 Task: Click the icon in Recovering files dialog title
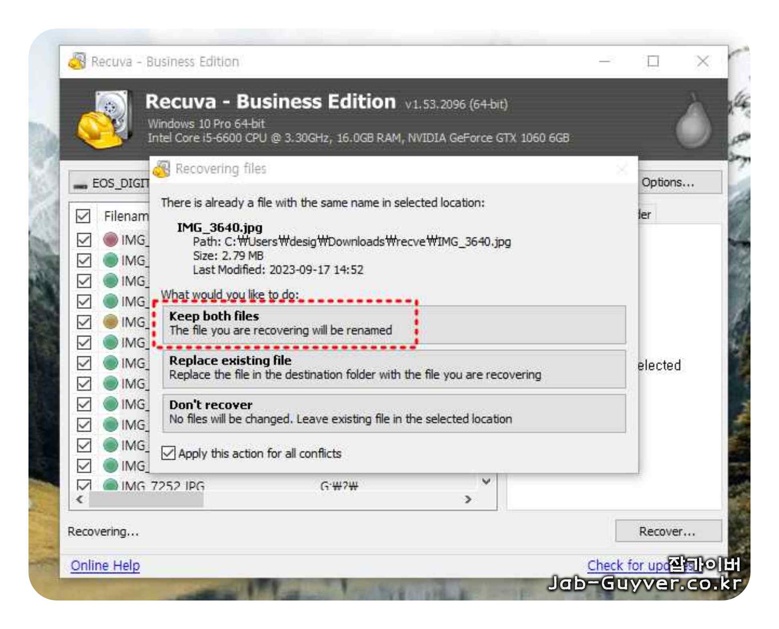tap(162, 169)
